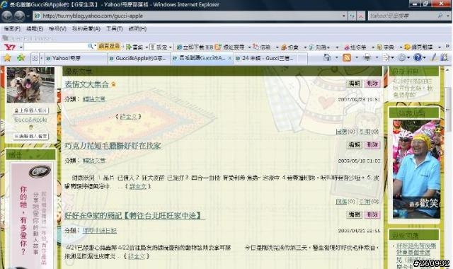Click the Print icon in command bar
This screenshot has height=269, width=453.
(367, 57)
